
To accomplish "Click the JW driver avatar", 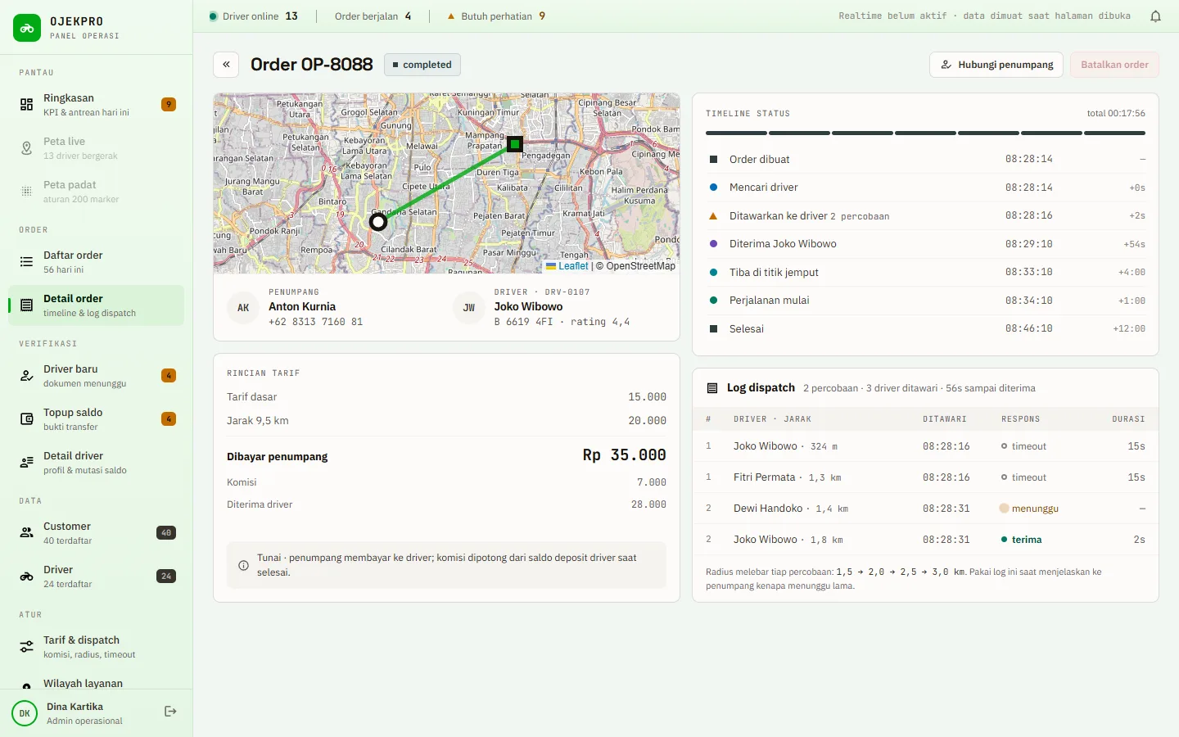I will tap(469, 308).
